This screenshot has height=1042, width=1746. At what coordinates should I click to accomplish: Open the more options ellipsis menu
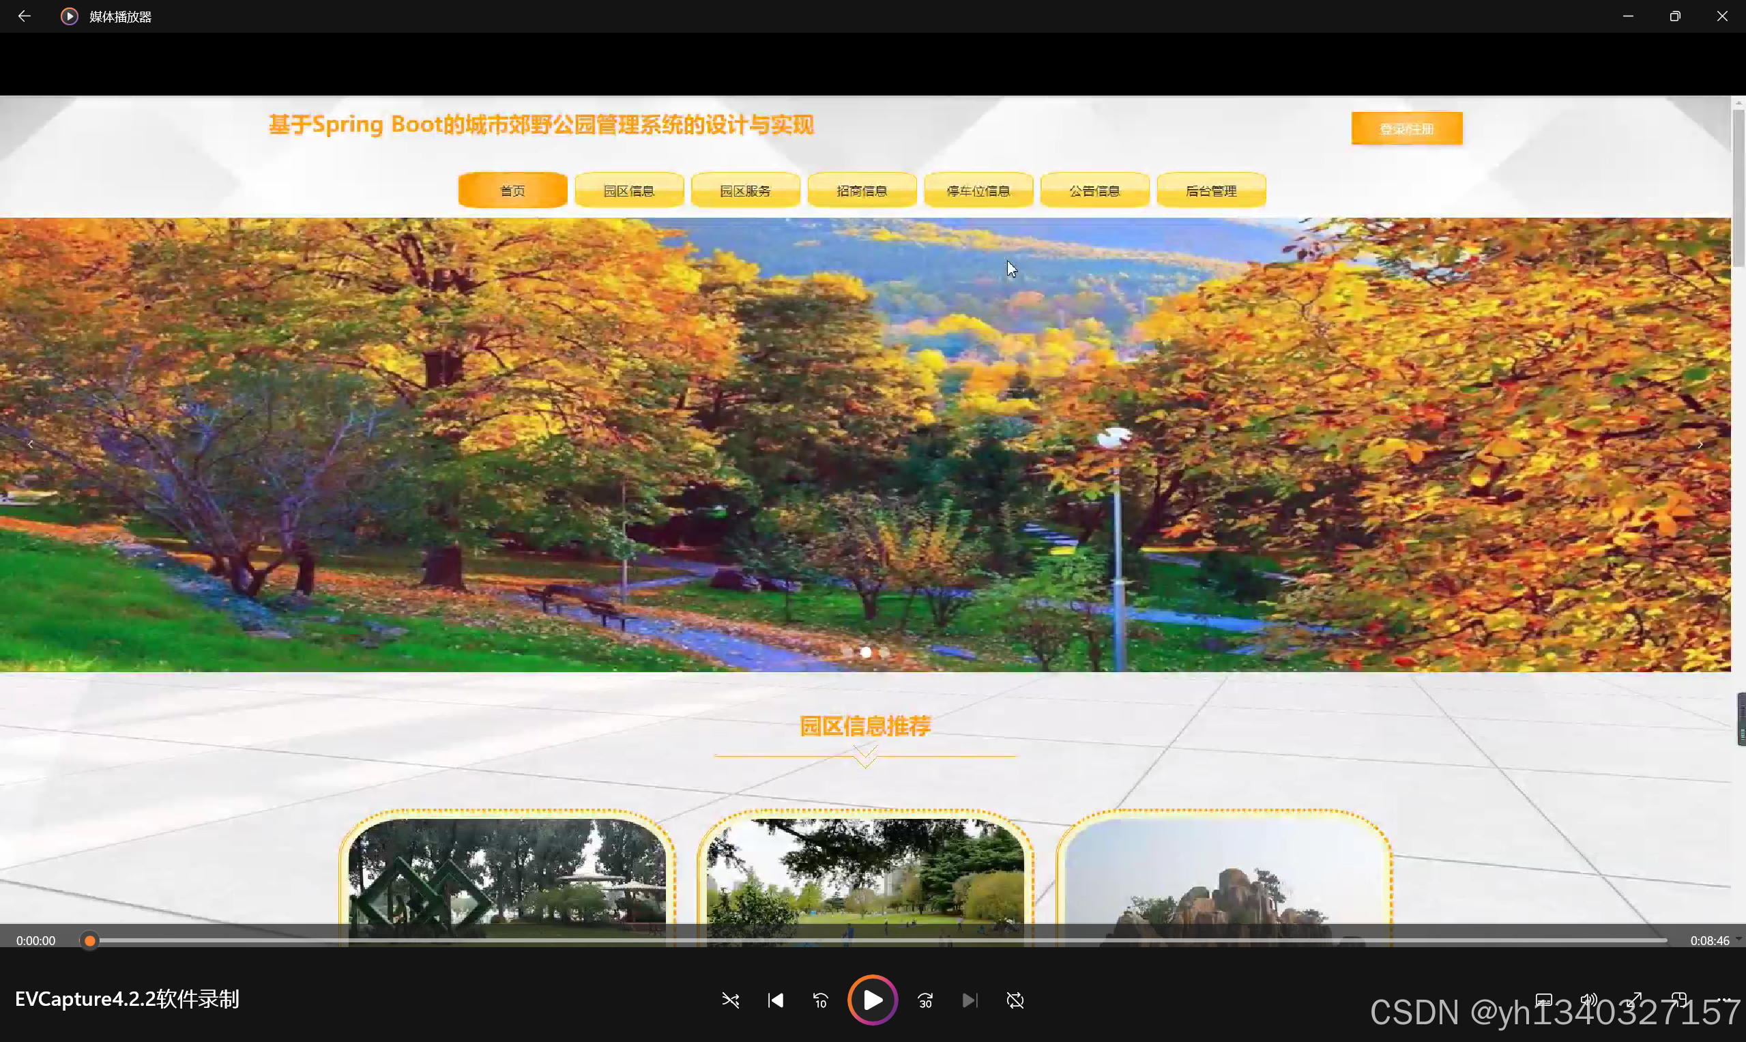tap(1724, 1000)
